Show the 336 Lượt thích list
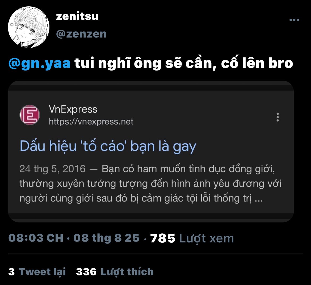Viewport: 311px width, 285px height. pos(115,272)
